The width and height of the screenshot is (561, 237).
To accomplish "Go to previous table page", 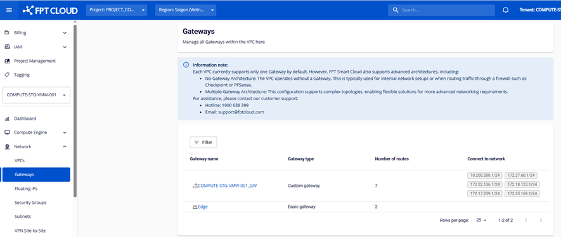I will 526,220.
